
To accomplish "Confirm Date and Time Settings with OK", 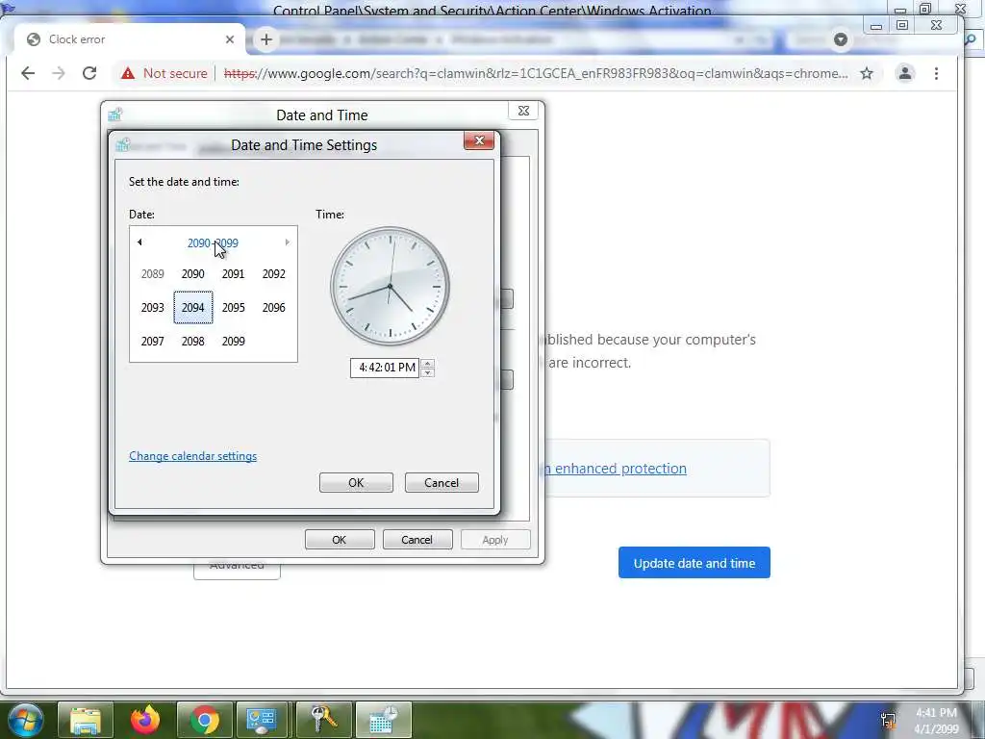I will pos(356,483).
